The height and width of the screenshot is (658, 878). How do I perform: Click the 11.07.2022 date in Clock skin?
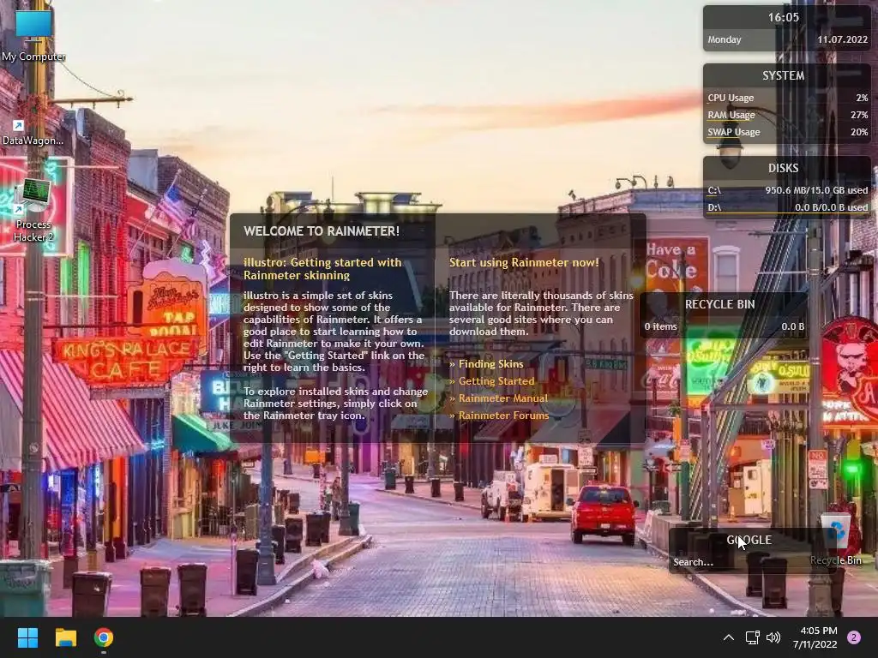[842, 39]
